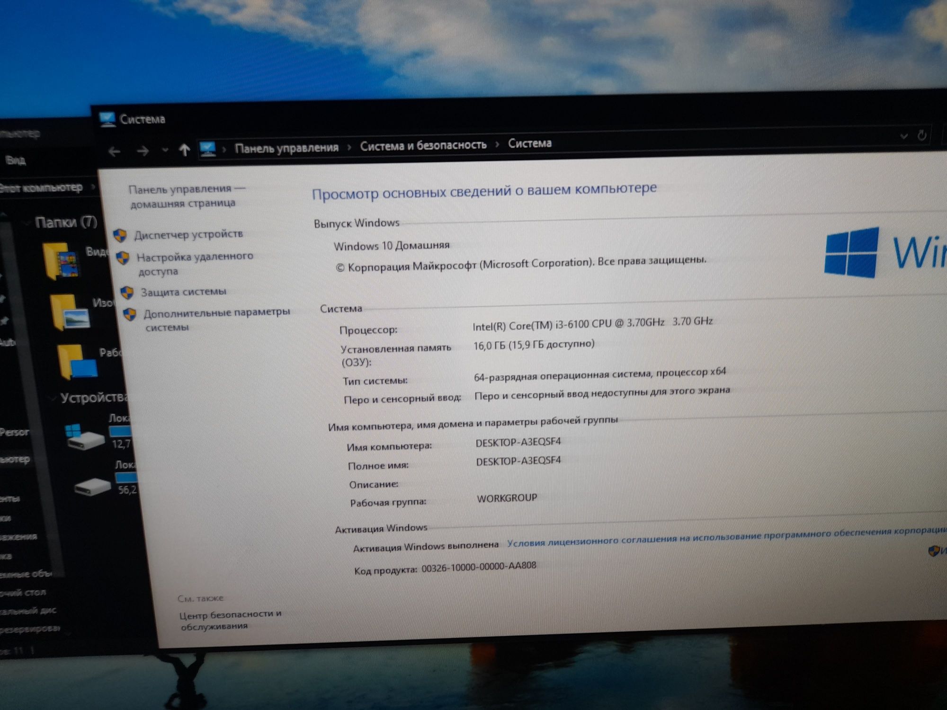Open Videos folder icon in Explorer
Viewport: 947px width, 710px height.
tap(61, 260)
